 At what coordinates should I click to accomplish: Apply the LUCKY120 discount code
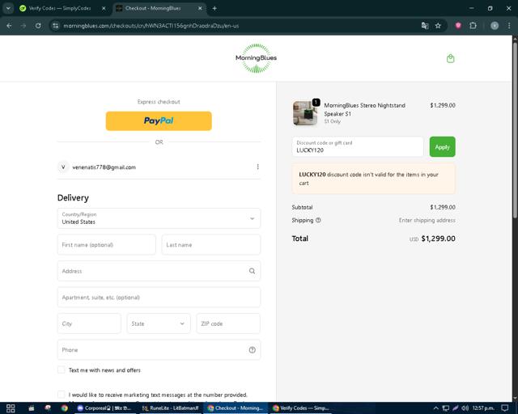(443, 147)
